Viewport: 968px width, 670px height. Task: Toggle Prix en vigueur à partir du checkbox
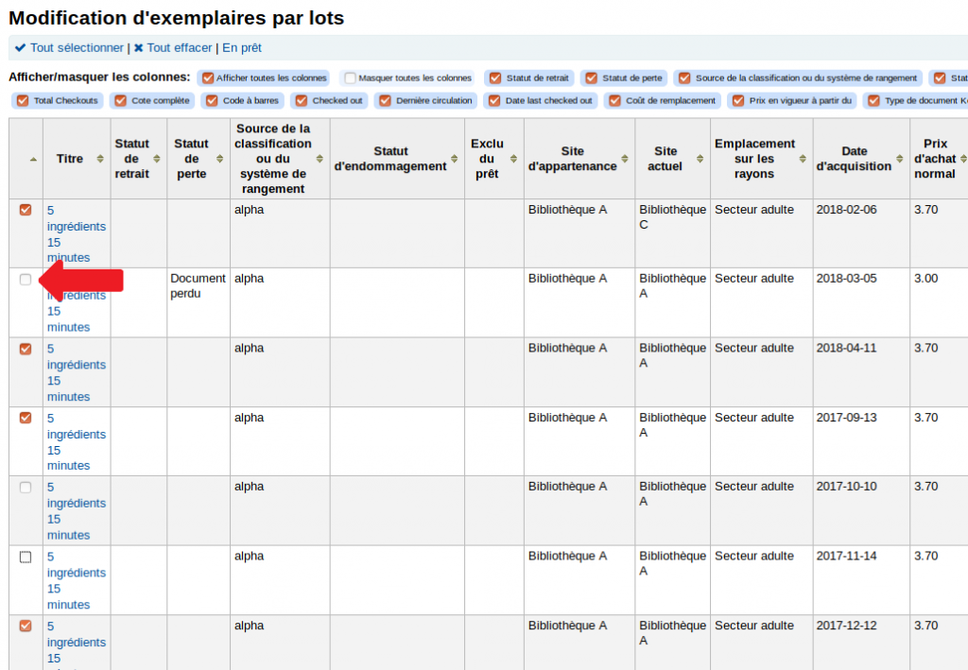coord(738,100)
